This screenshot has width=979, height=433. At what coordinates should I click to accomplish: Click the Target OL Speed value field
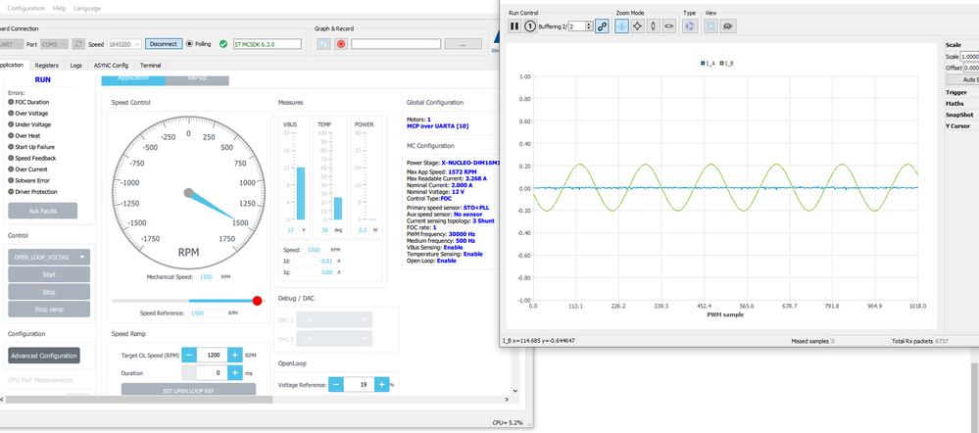[x=213, y=355]
